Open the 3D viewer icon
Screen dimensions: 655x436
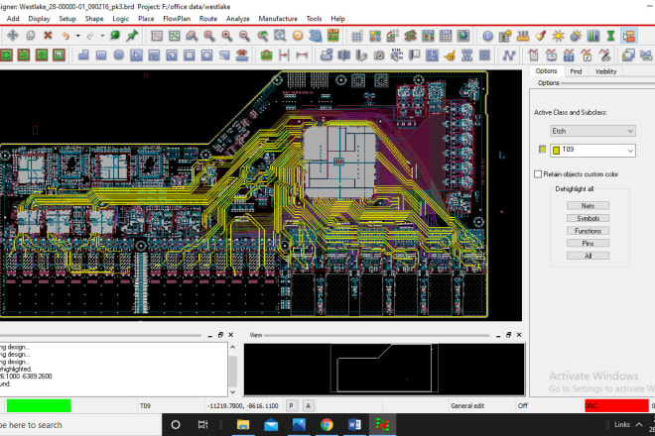[316, 36]
